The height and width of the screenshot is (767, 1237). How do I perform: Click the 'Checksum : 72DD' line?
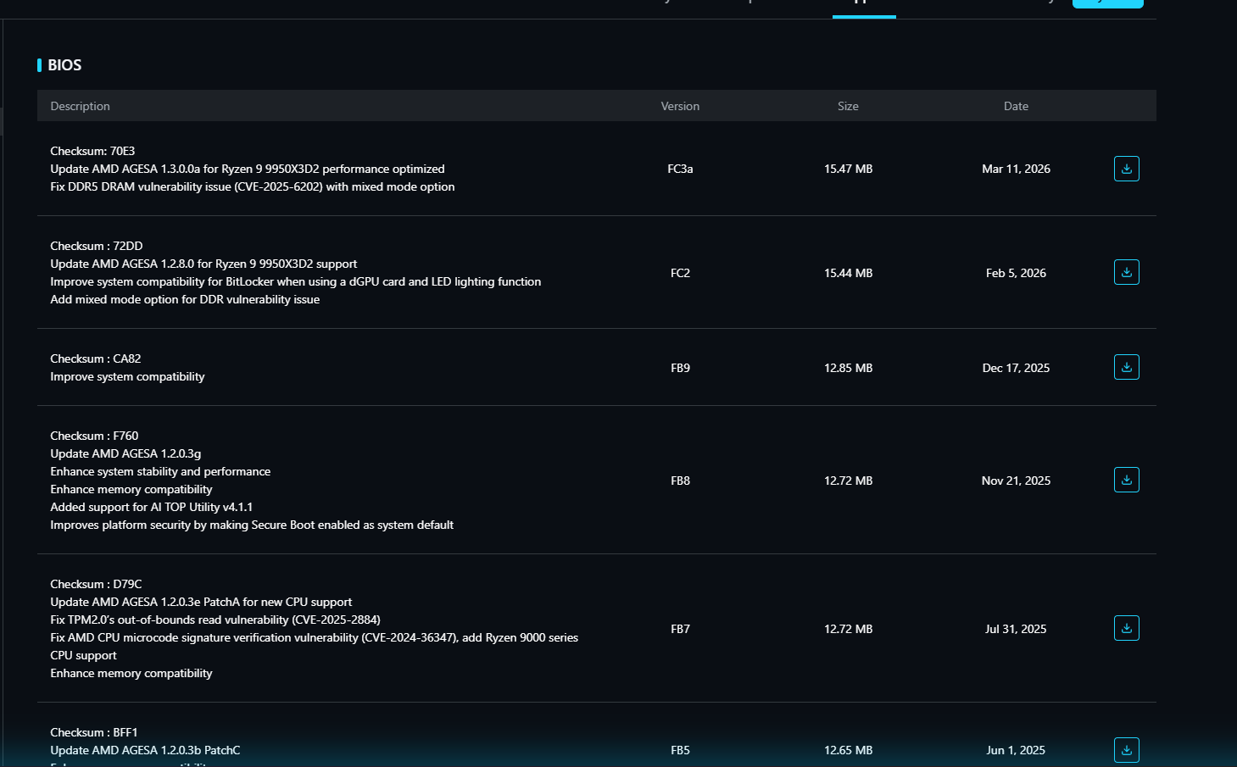coord(97,246)
